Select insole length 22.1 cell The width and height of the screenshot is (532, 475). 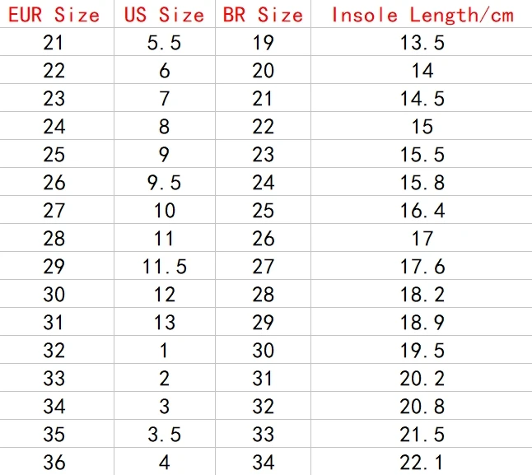pyautogui.click(x=422, y=463)
